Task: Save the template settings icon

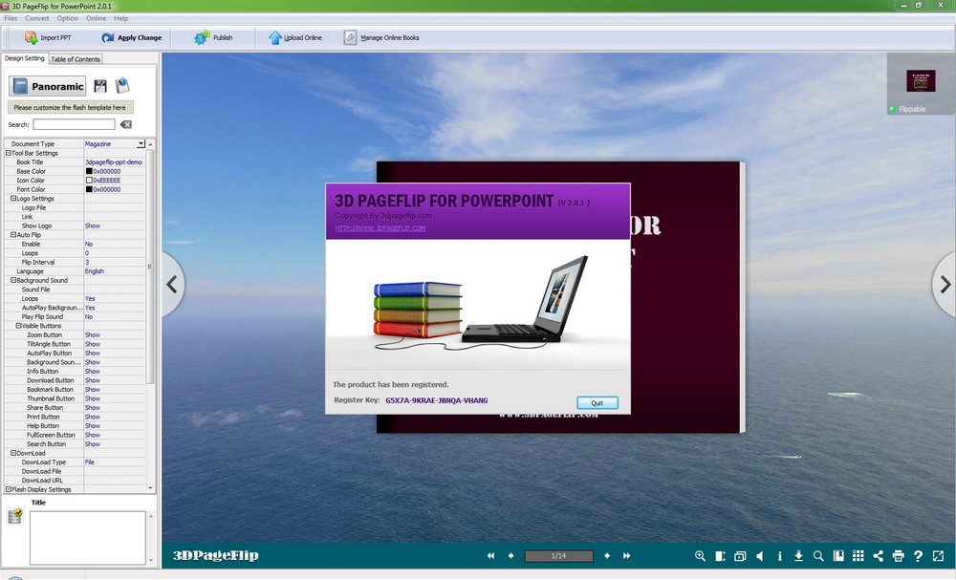Action: tap(100, 86)
